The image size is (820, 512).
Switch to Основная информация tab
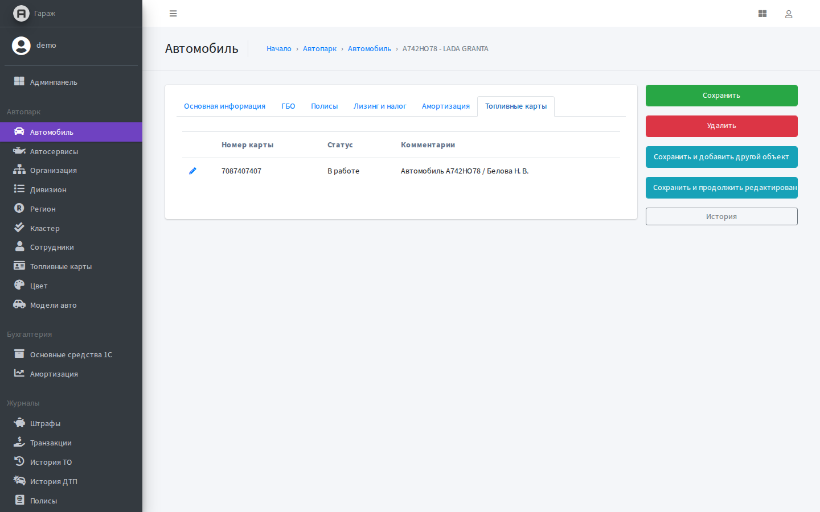224,106
